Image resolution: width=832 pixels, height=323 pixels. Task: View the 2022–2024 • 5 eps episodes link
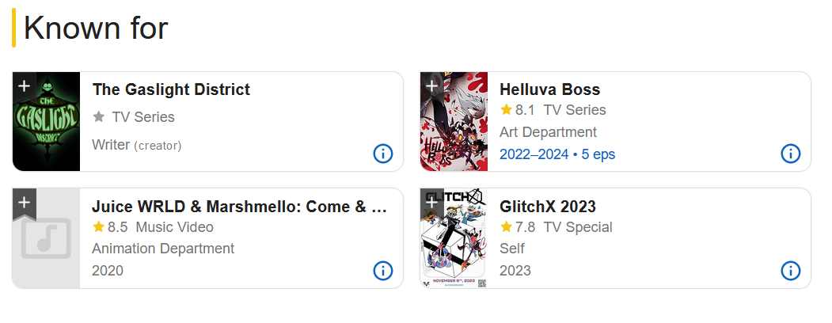point(557,154)
